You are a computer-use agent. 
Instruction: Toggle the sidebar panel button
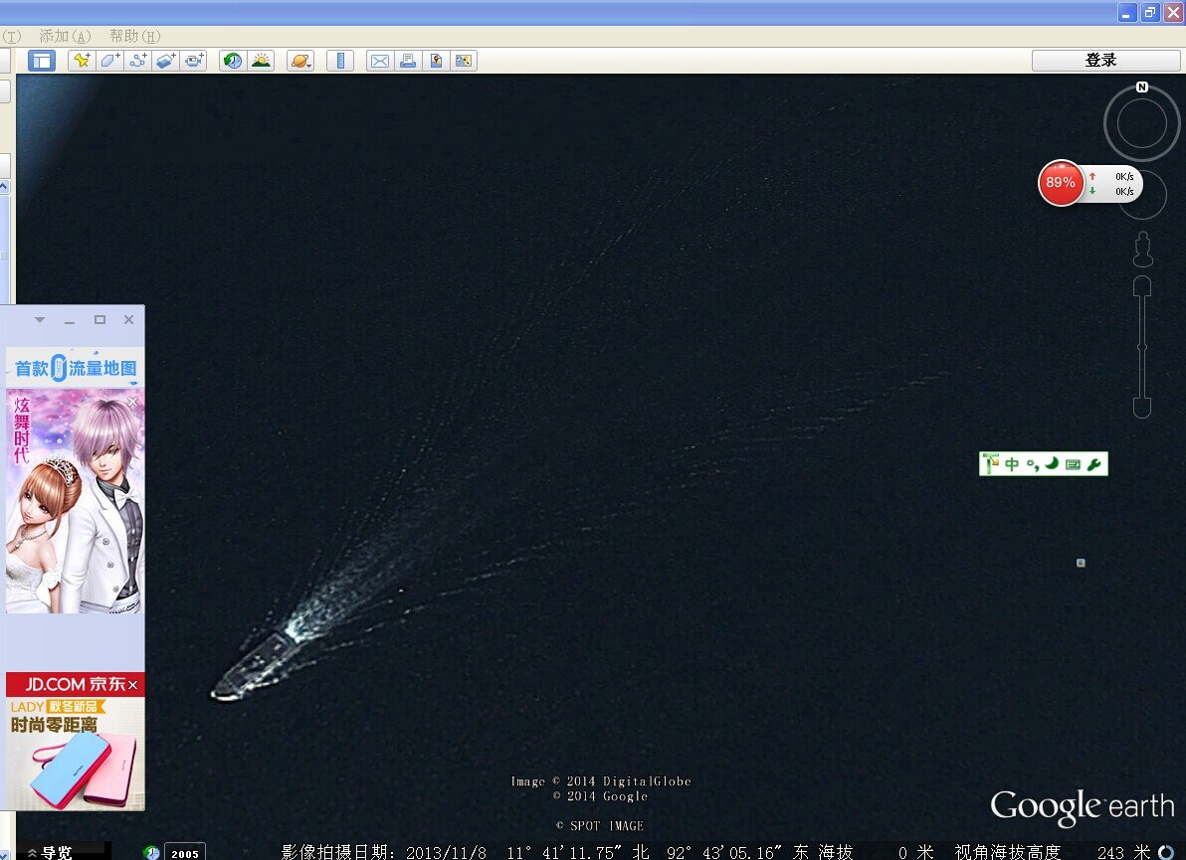pos(41,61)
